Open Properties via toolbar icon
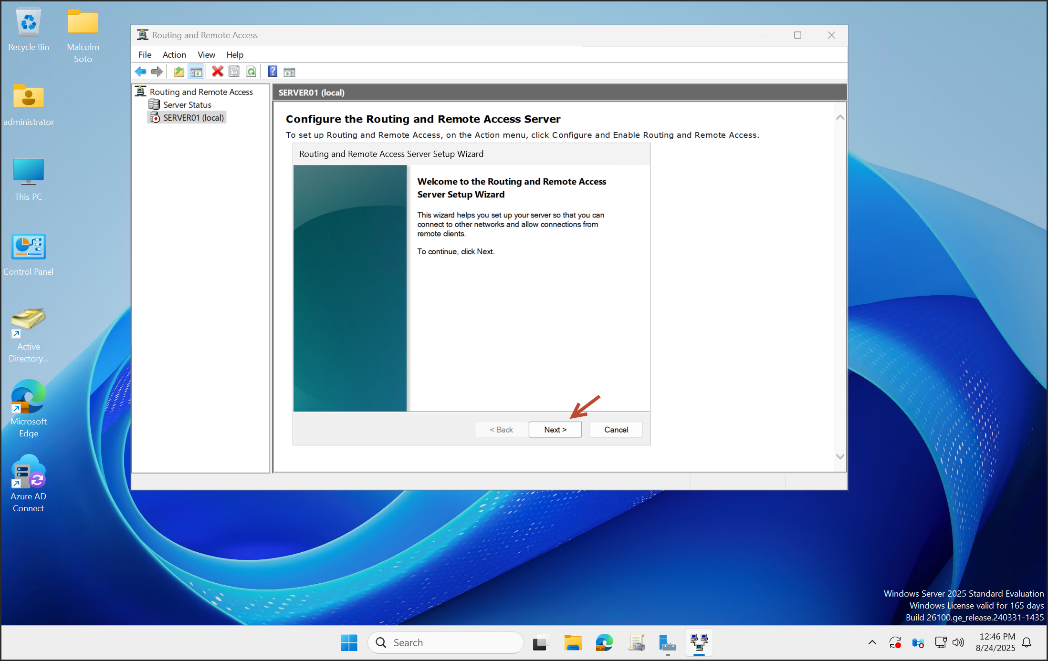The width and height of the screenshot is (1048, 661). tap(234, 72)
